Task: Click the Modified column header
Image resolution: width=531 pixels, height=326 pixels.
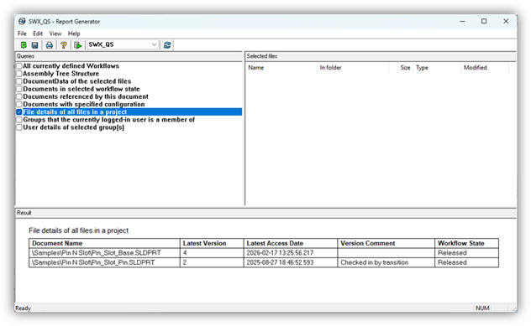Action: [x=485, y=68]
